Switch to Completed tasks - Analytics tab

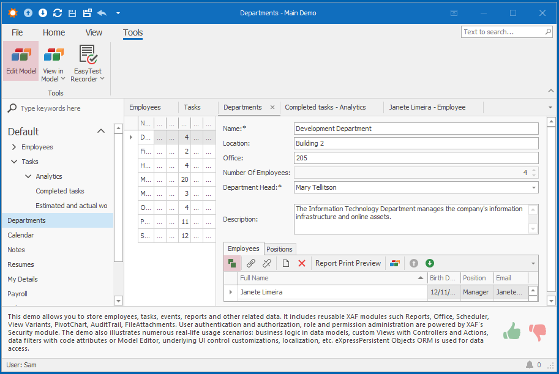pos(326,107)
